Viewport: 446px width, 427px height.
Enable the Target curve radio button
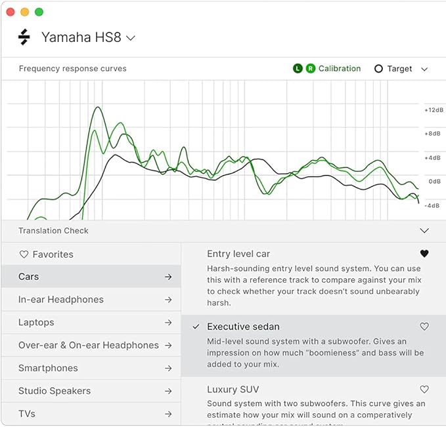coord(378,69)
